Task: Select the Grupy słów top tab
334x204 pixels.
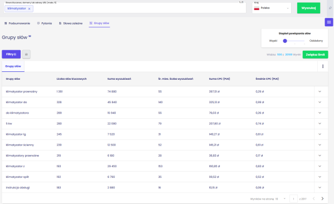Action: point(99,23)
